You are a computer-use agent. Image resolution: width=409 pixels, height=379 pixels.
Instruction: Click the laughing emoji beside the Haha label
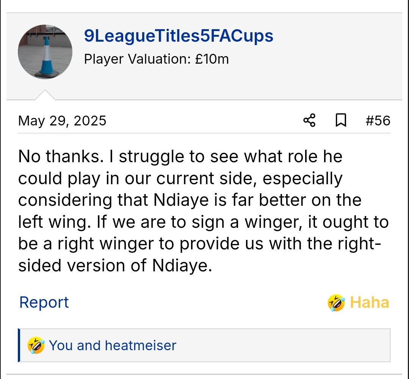coord(336,303)
